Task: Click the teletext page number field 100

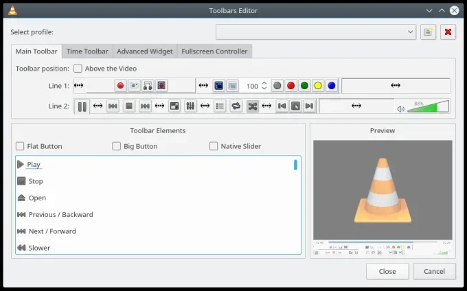Action: 252,86
